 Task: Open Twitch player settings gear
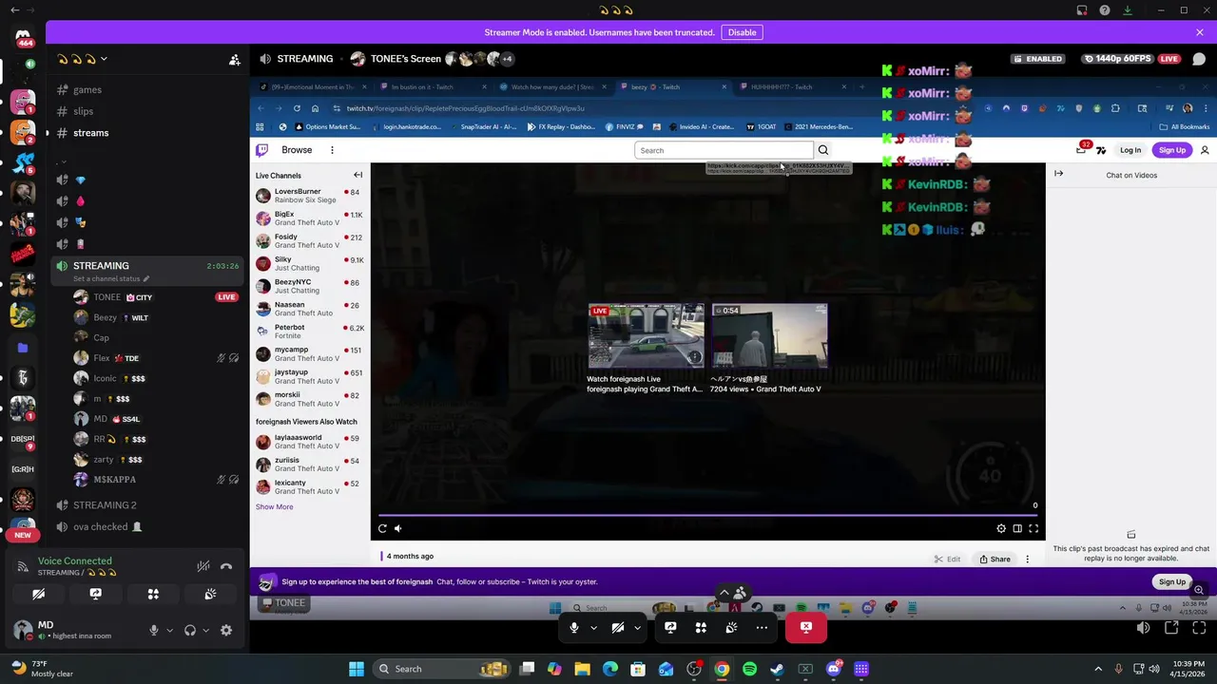pos(1001,528)
